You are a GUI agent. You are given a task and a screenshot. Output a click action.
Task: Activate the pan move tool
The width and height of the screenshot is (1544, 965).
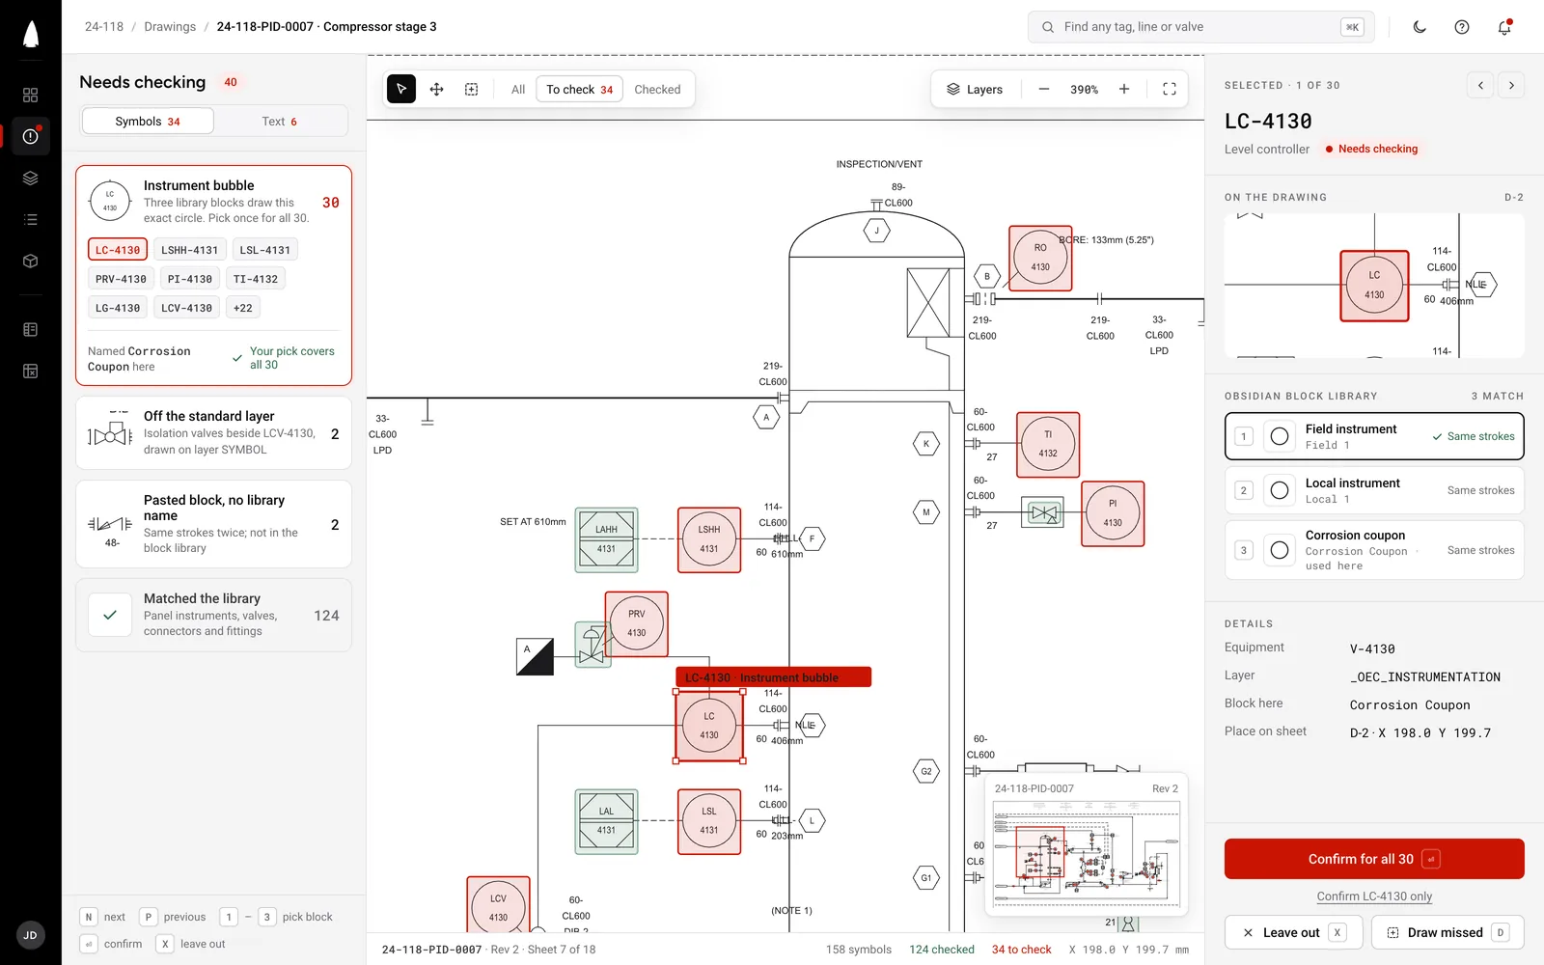(436, 89)
